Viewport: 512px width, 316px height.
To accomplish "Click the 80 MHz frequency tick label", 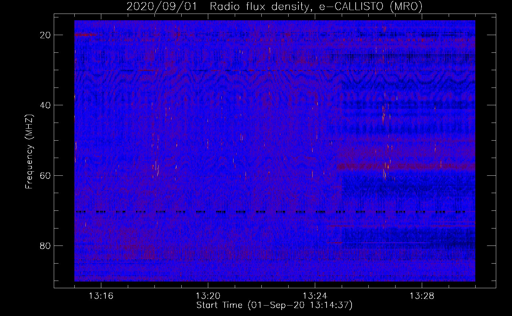I will (46, 246).
